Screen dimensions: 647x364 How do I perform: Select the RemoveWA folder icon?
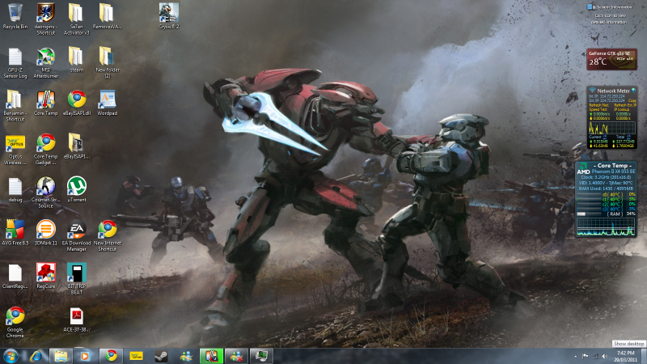point(107,16)
